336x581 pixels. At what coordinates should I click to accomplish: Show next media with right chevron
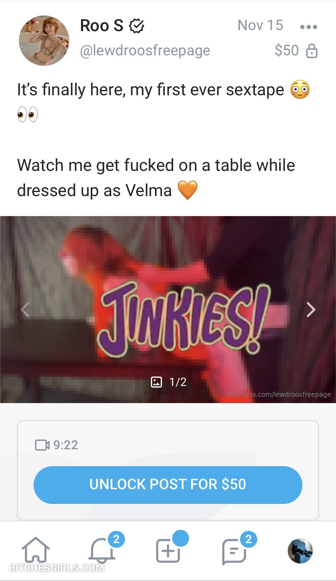coord(311,310)
